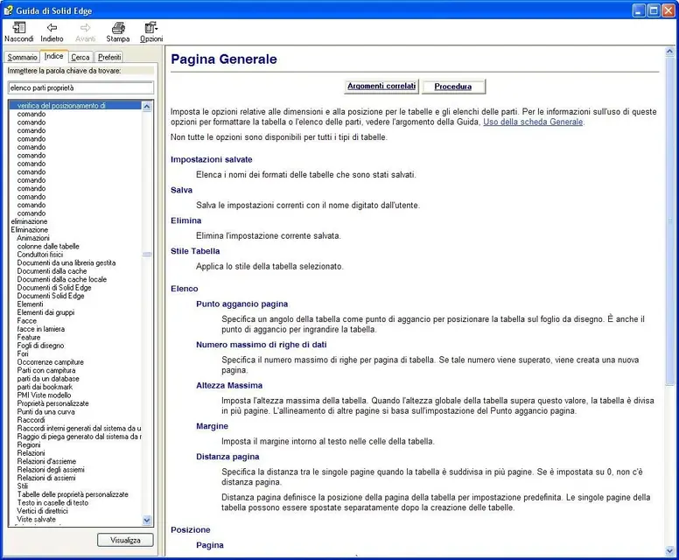The image size is (679, 560).
Task: Select 'Elementi dai gruppi' entry
Action: pyautogui.click(x=45, y=312)
